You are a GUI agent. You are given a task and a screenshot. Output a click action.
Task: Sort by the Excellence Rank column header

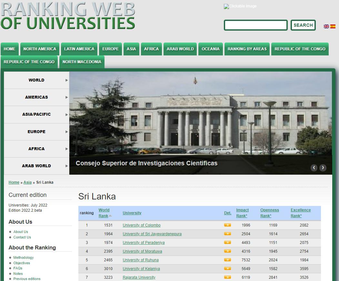[301, 213]
